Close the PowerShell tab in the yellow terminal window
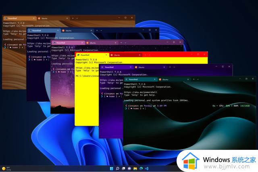The height and width of the screenshot is (172, 258). (106, 55)
